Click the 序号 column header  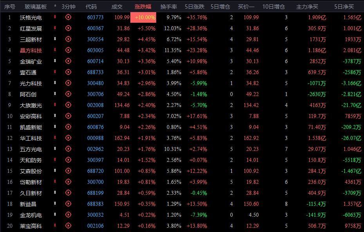coord(10,7)
